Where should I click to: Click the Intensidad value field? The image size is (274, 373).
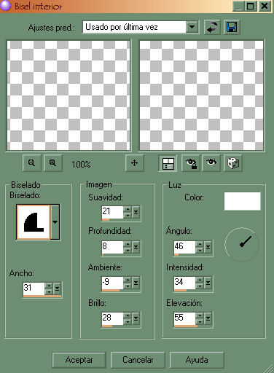184,283
